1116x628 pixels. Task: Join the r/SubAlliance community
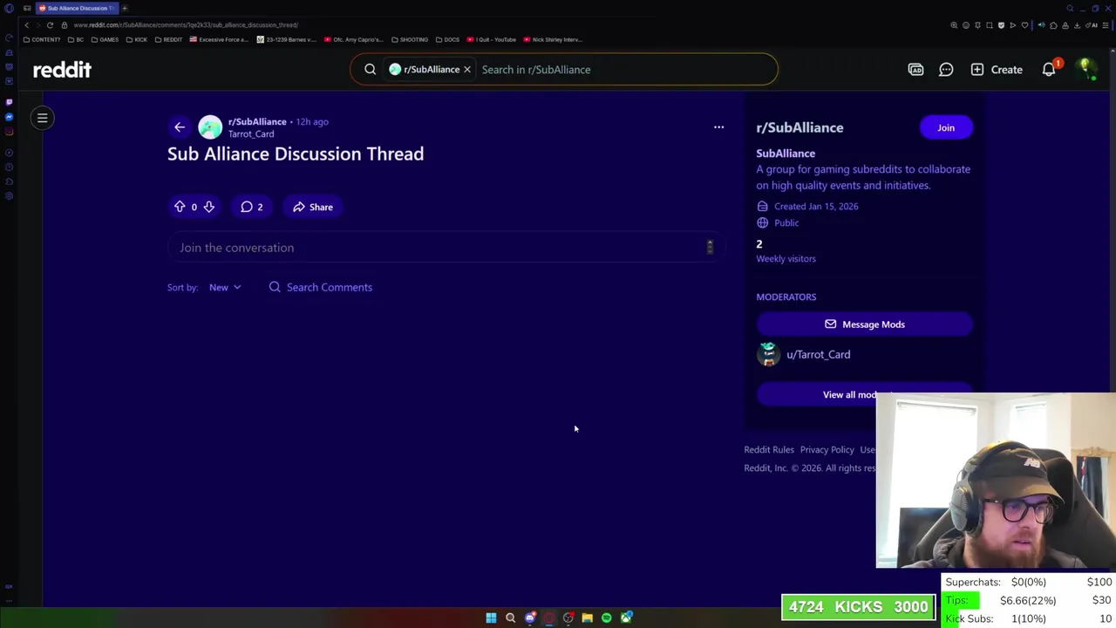(x=946, y=127)
